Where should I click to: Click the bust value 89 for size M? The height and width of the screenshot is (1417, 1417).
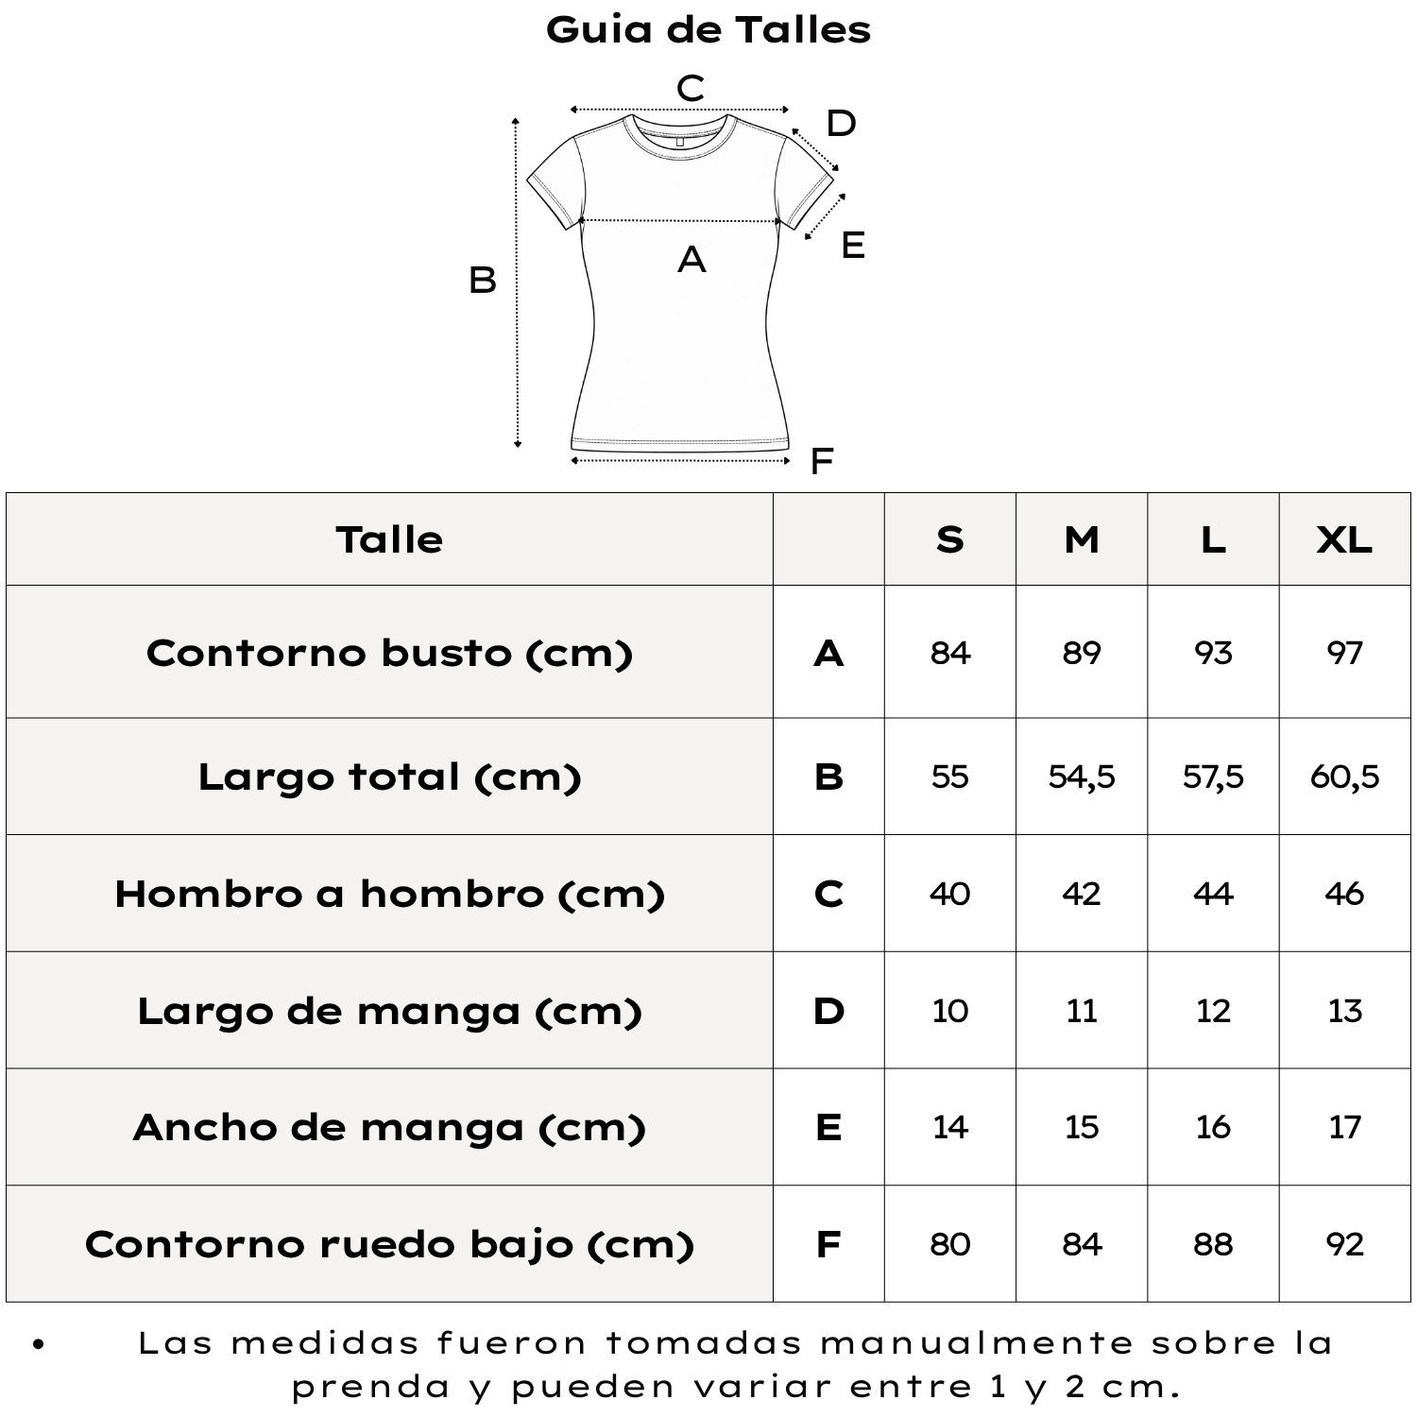coord(1082,653)
